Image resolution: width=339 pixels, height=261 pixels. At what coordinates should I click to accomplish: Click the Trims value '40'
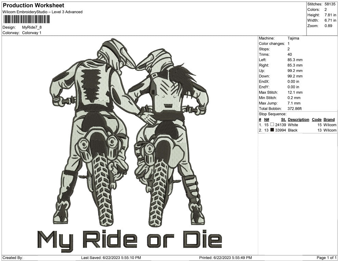pos(289,54)
